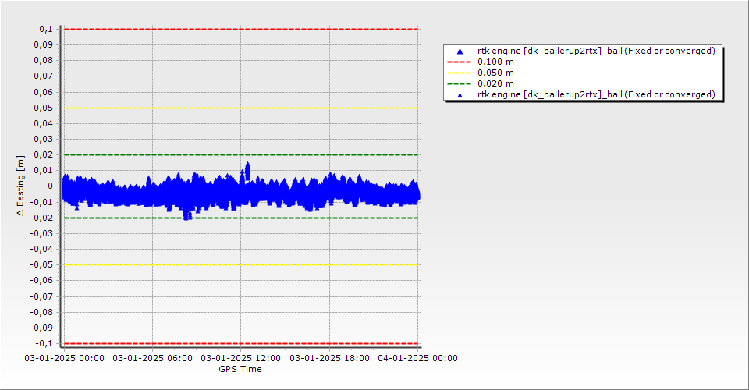Click the "-0,07" y-axis tick label
Image resolution: width=749 pixels, height=390 pixels.
tap(41, 296)
